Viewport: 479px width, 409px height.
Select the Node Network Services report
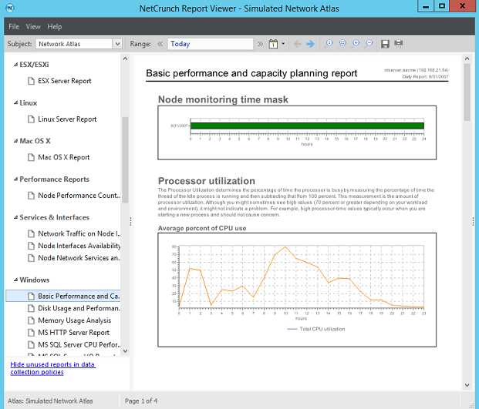pos(74,258)
